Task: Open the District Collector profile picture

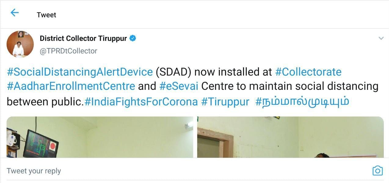Action: (x=20, y=44)
